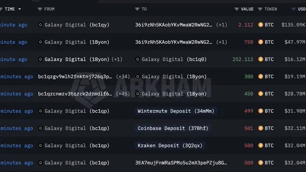
Task: Click Galaxy Digital logo in 499 BTC row
Action: tap(40, 111)
